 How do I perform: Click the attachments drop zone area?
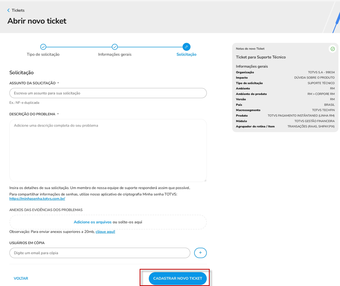(x=108, y=222)
